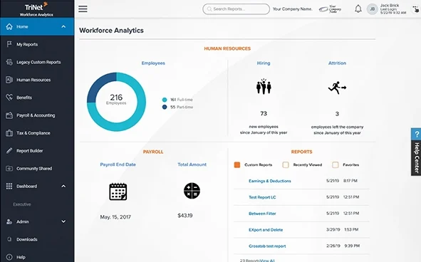
Task: Open the EXport and Delete report
Action: [266, 230]
